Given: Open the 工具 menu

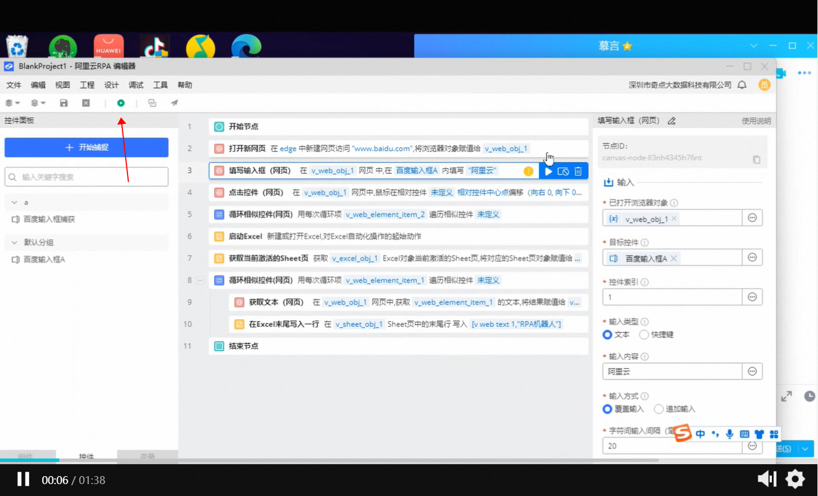Looking at the screenshot, I should point(161,85).
